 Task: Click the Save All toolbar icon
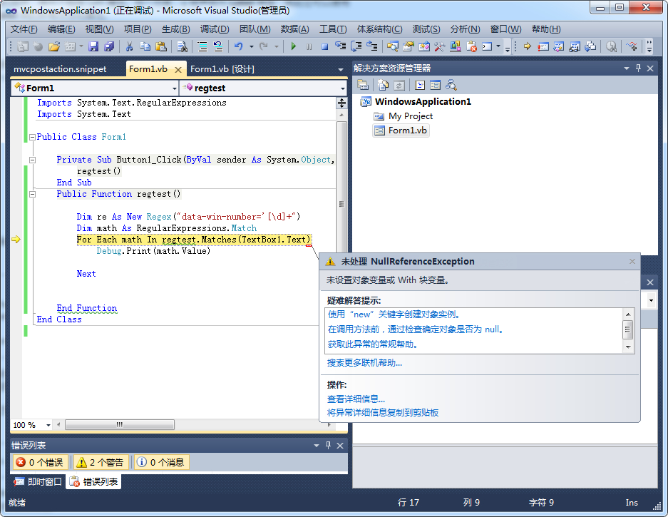[x=109, y=47]
